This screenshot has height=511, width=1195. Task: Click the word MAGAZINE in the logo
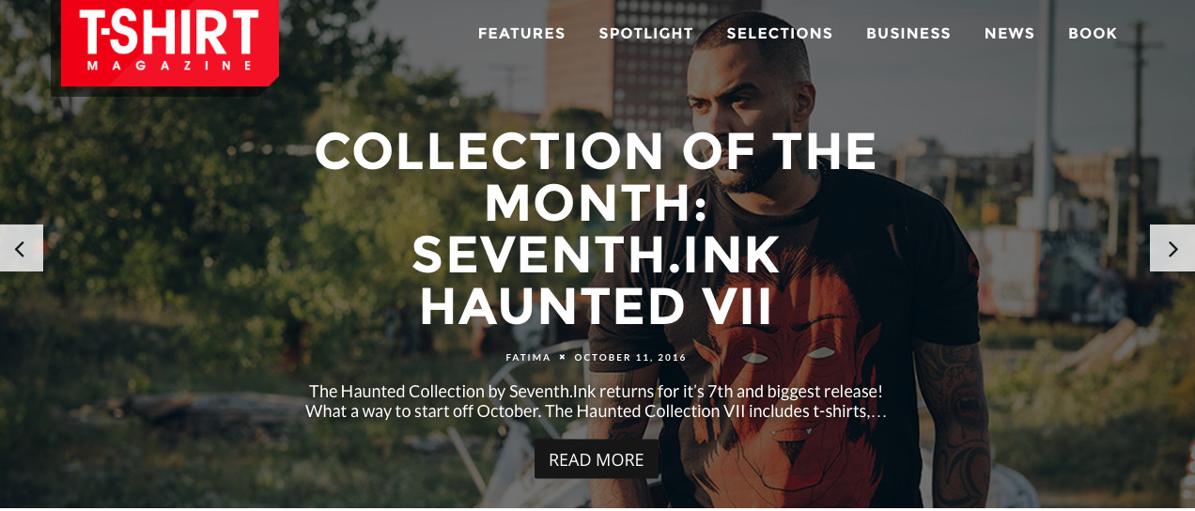(170, 66)
